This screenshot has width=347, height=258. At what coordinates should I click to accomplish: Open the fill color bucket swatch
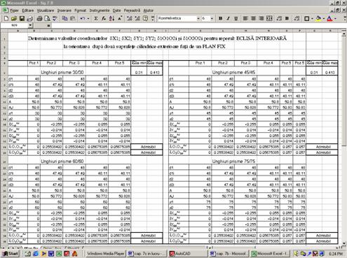click(x=318, y=18)
